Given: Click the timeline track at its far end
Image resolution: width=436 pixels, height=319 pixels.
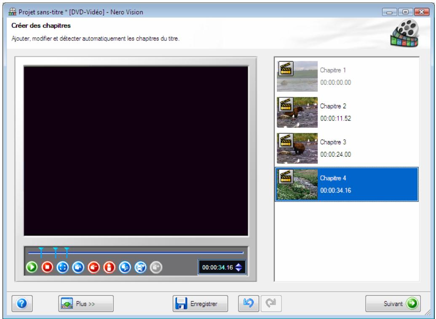Looking at the screenshot, I should 242,253.
